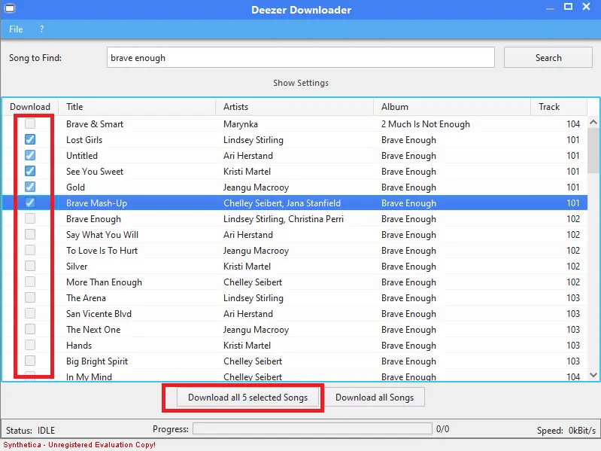601x451 pixels.
Task: Click 'Speed: 0kBit/s' in status bar
Action: [x=566, y=430]
